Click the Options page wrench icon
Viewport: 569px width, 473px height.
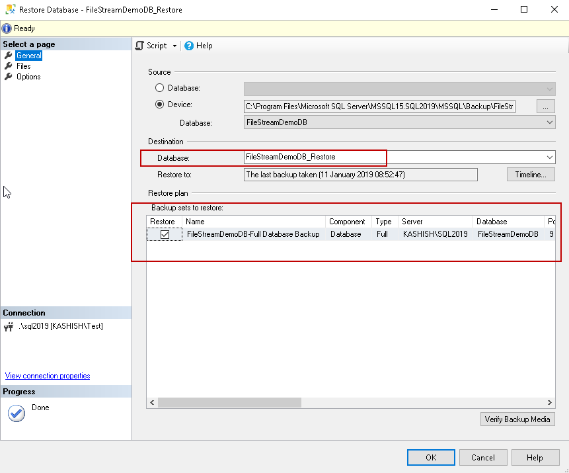pyautogui.click(x=9, y=77)
